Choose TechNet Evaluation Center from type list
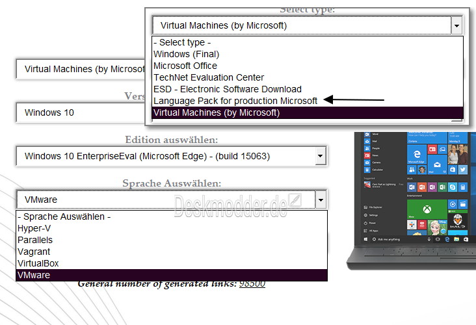The image size is (476, 325). click(208, 77)
